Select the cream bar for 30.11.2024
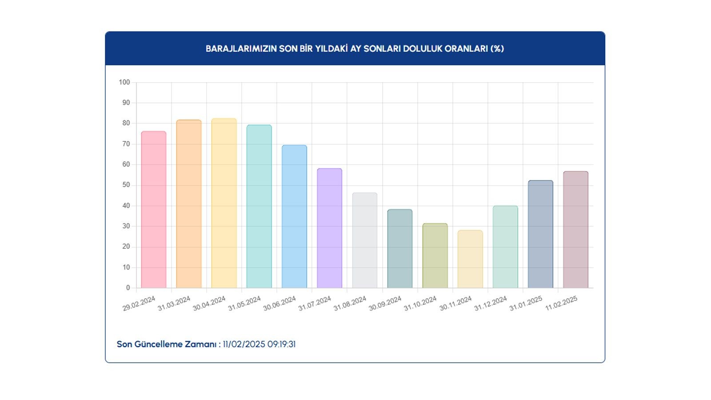 tap(470, 259)
